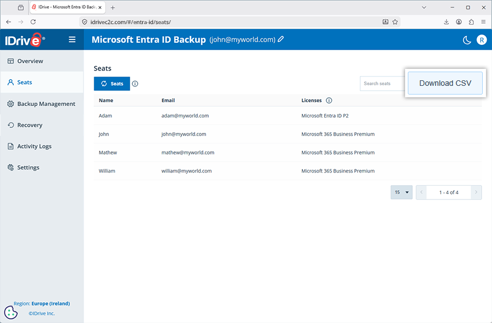Go to previous page of seats
The width and height of the screenshot is (492, 323).
pyautogui.click(x=421, y=192)
